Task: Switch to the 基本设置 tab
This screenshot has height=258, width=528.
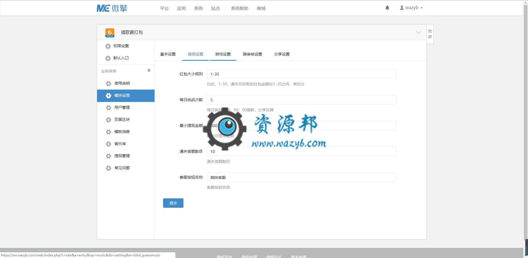Action: click(x=168, y=54)
